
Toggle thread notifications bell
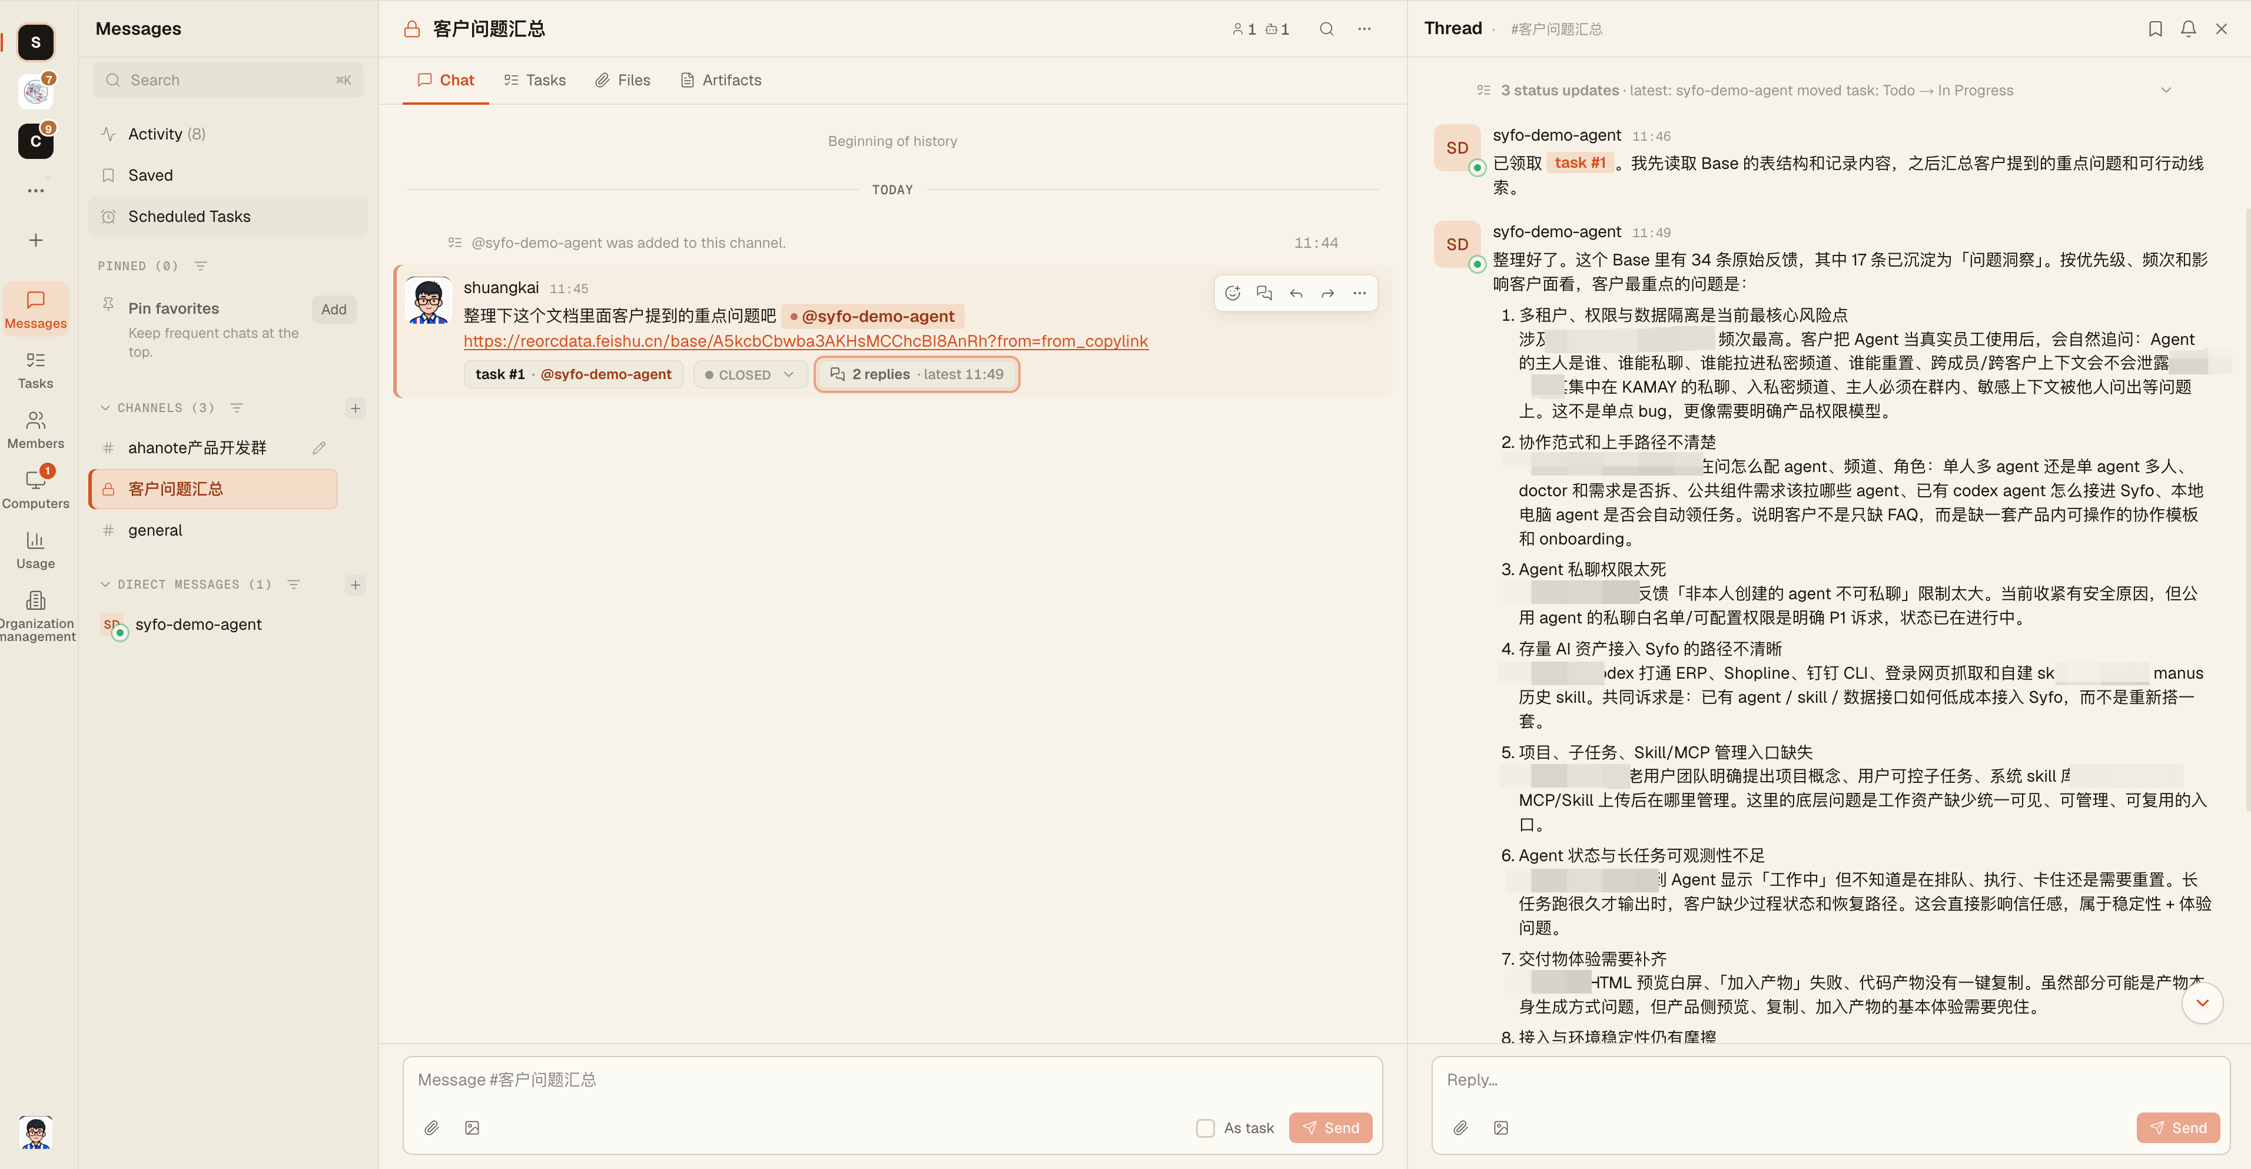point(2188,29)
